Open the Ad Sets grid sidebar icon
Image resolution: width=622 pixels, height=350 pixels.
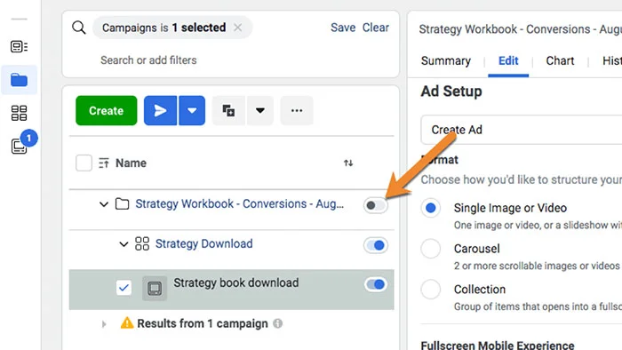point(19,113)
